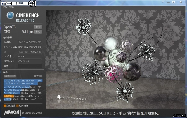Select the 4C/8T @ 2.80 GHz ranking row
The width and height of the screenshot is (187, 118).
[x=23, y=93]
